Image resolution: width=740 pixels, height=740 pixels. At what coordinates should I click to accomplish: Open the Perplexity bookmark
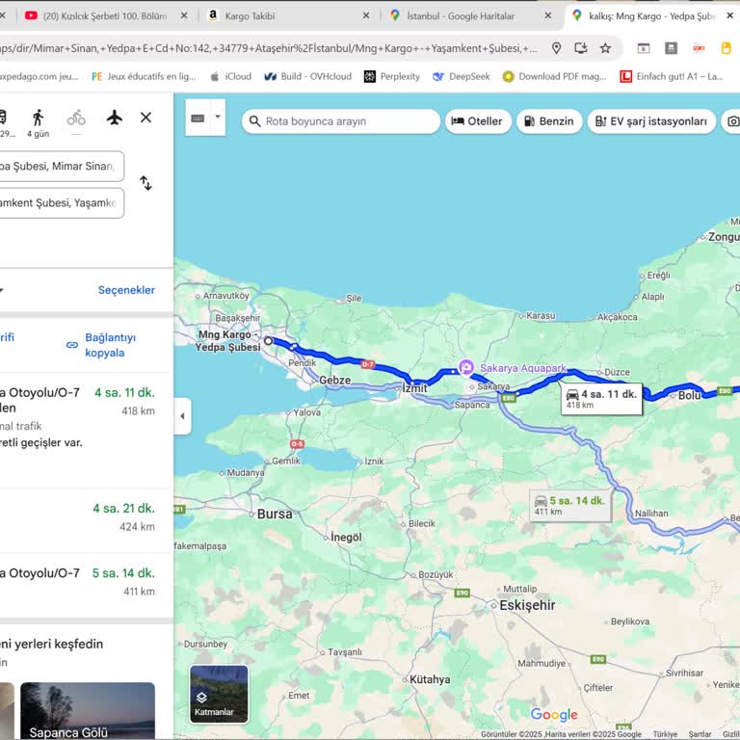tap(392, 76)
